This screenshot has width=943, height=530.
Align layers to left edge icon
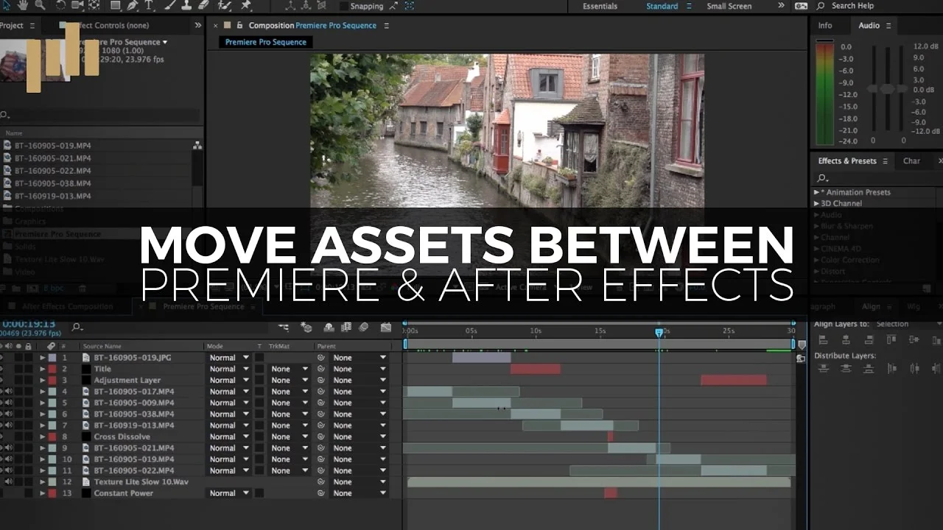pos(823,339)
